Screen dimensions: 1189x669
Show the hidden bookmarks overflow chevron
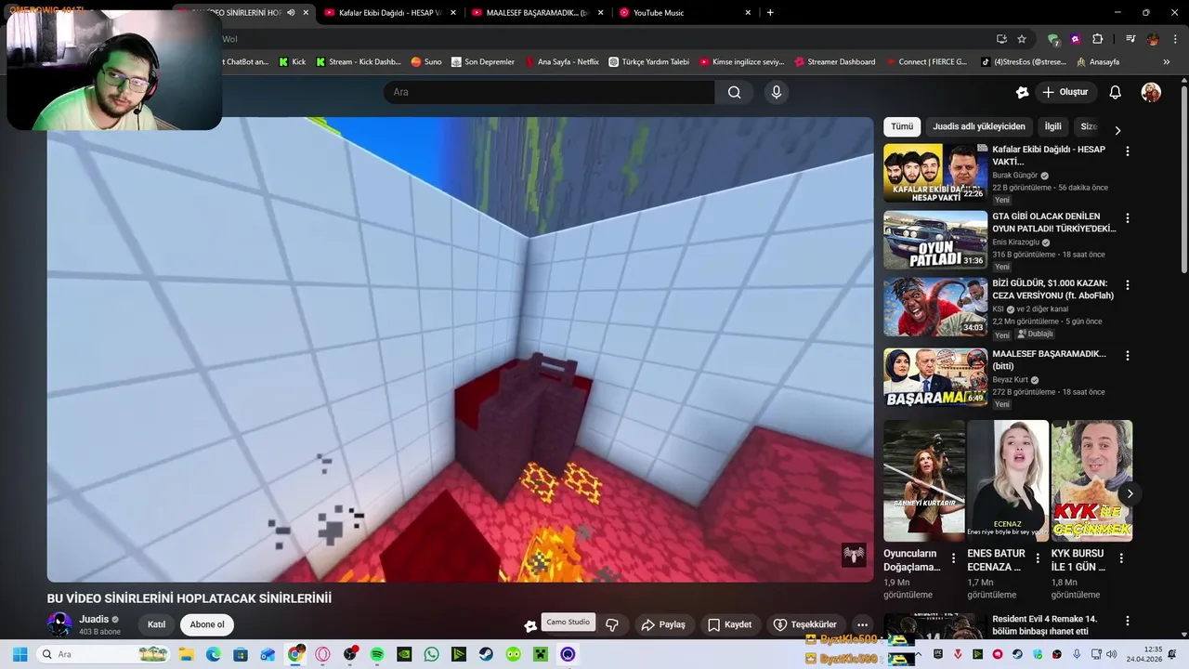click(x=1166, y=62)
